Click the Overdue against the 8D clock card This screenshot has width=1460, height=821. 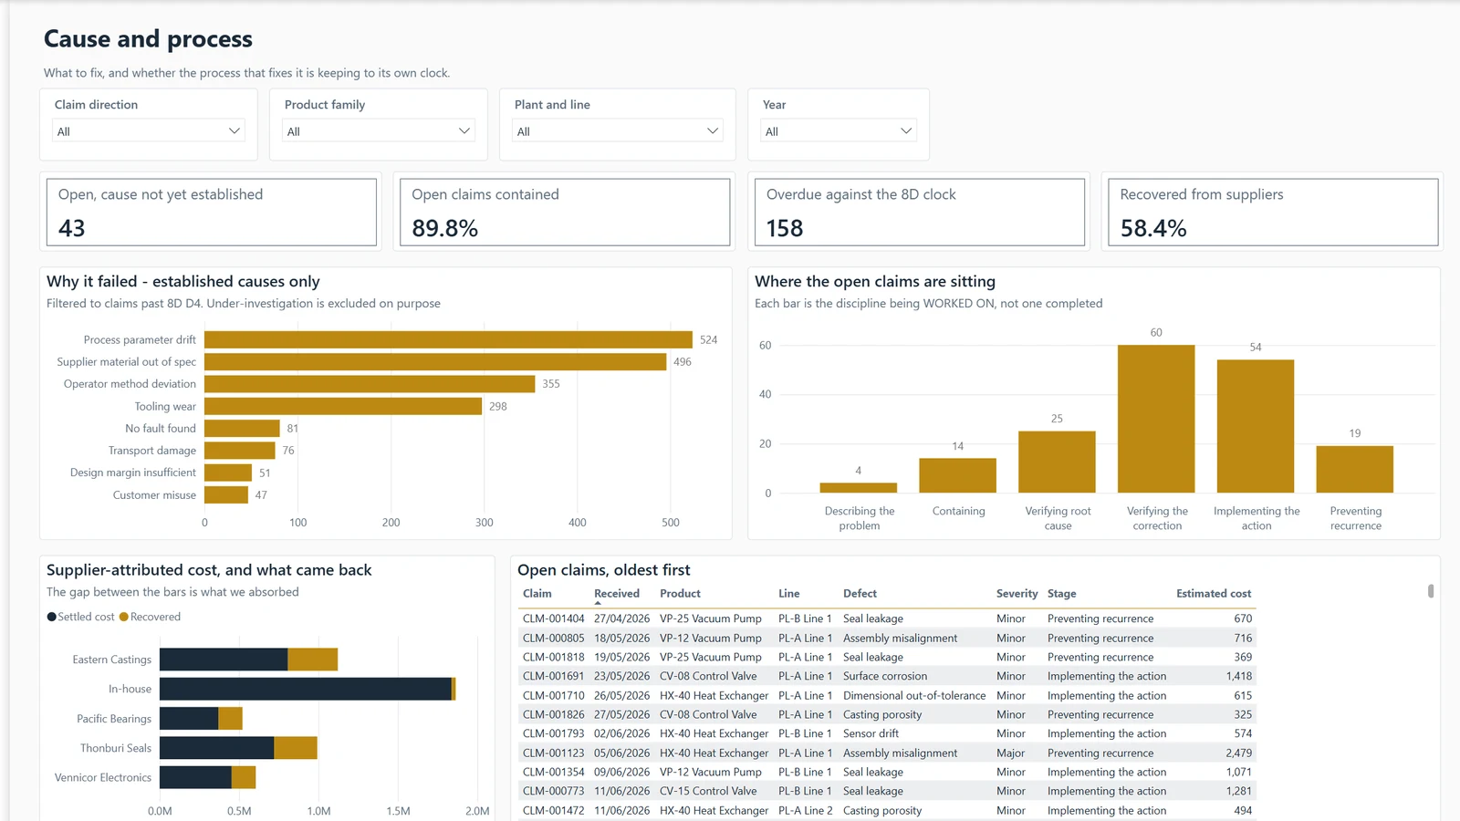pos(920,212)
